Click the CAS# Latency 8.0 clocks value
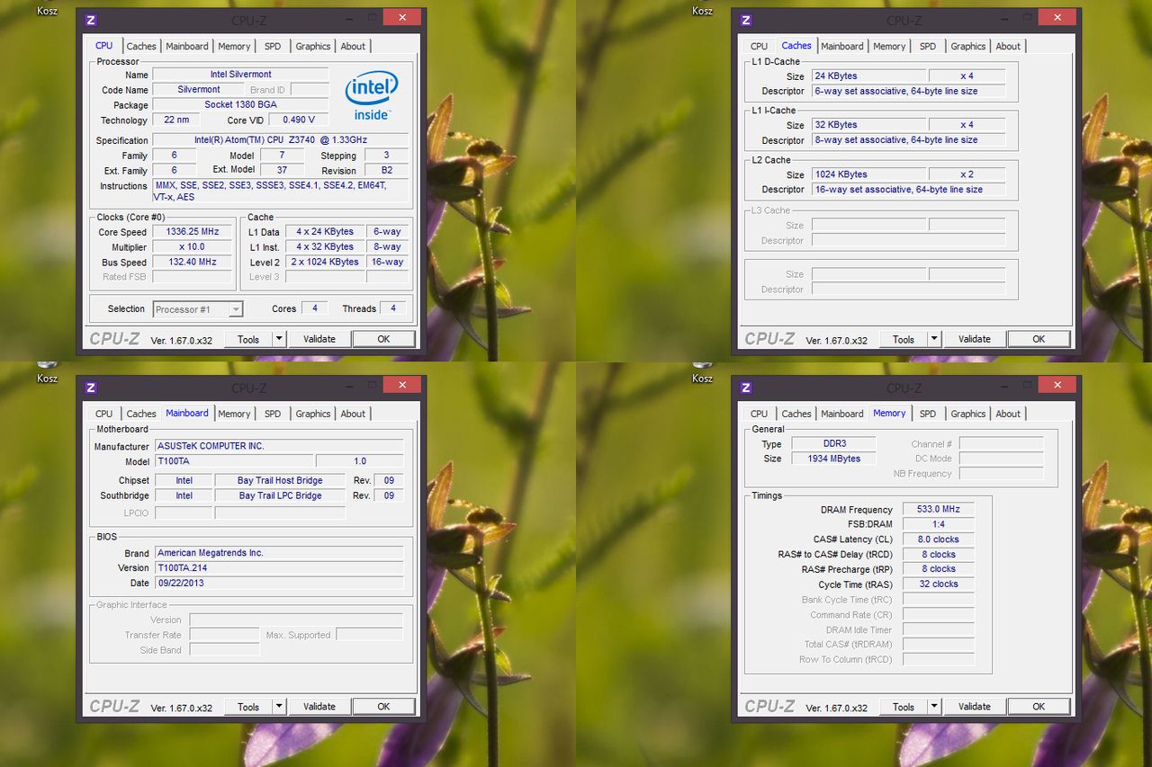 (938, 540)
